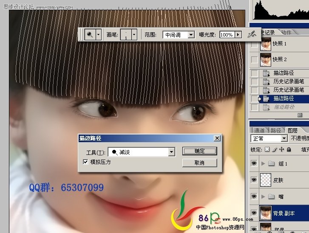Switch to the 历史记录 tab
This screenshot has width=309, height=233.
(x=268, y=32)
